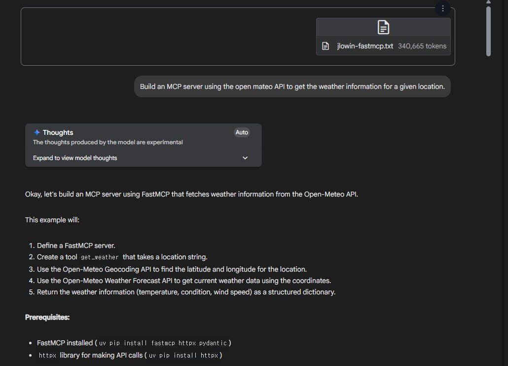Expand model thoughts using the chevron arrow

(245, 158)
